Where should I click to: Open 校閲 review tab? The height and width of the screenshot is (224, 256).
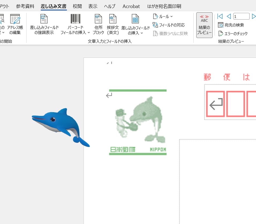click(x=77, y=6)
